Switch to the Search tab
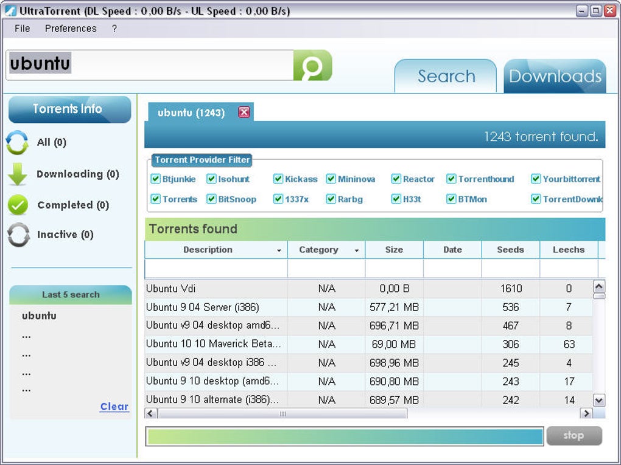Screen dimensions: 621x465 446,76
